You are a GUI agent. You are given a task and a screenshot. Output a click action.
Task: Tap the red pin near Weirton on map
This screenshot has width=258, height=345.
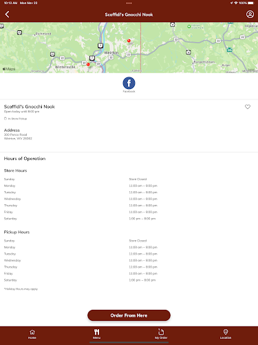(x=129, y=41)
